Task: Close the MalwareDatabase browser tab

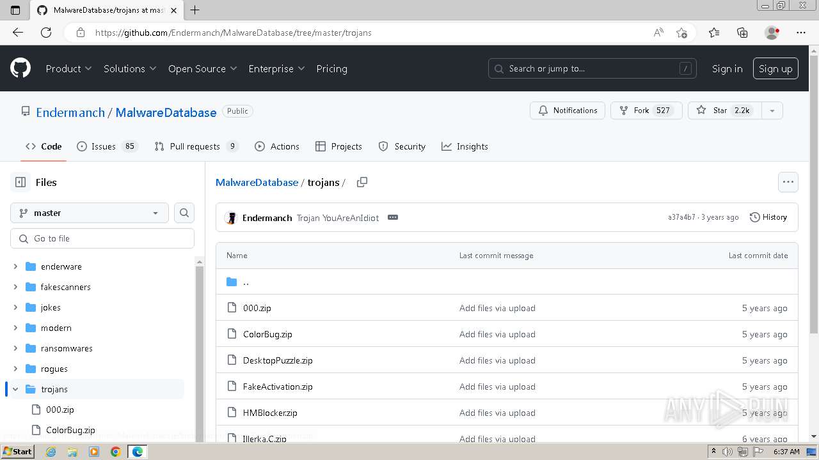Action: tap(173, 10)
